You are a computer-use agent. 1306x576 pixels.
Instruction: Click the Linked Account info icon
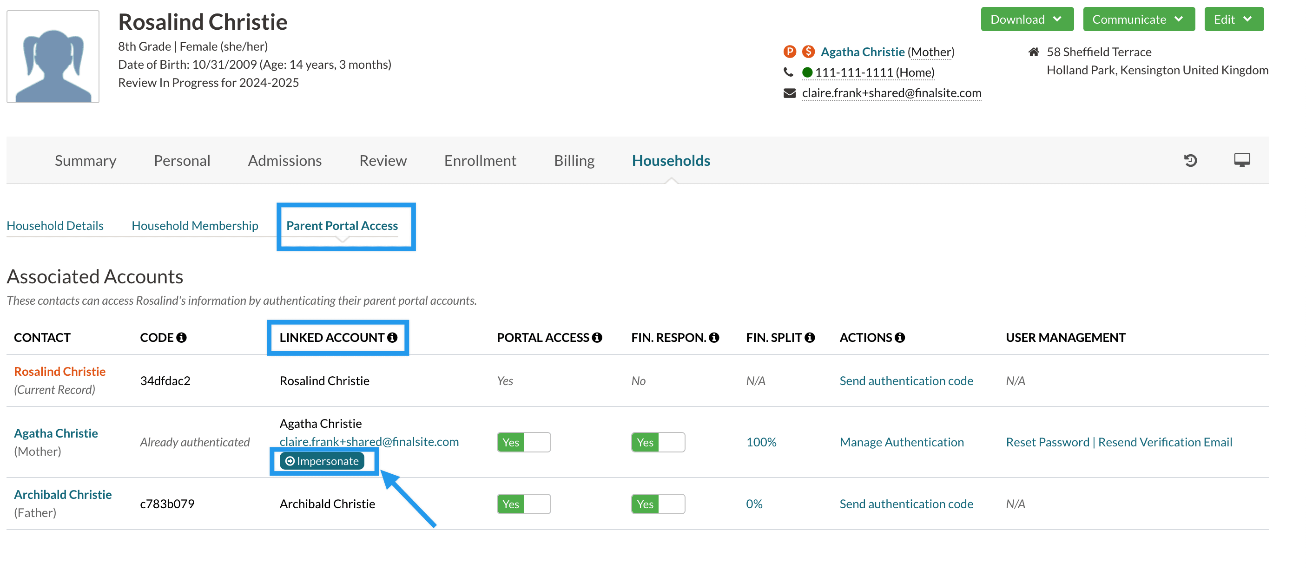(x=392, y=337)
